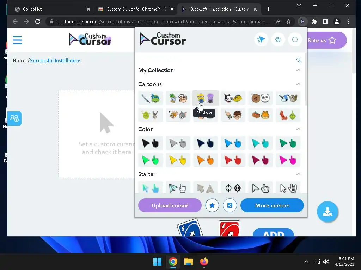
Task: Reload the current page
Action: [x=38, y=21]
